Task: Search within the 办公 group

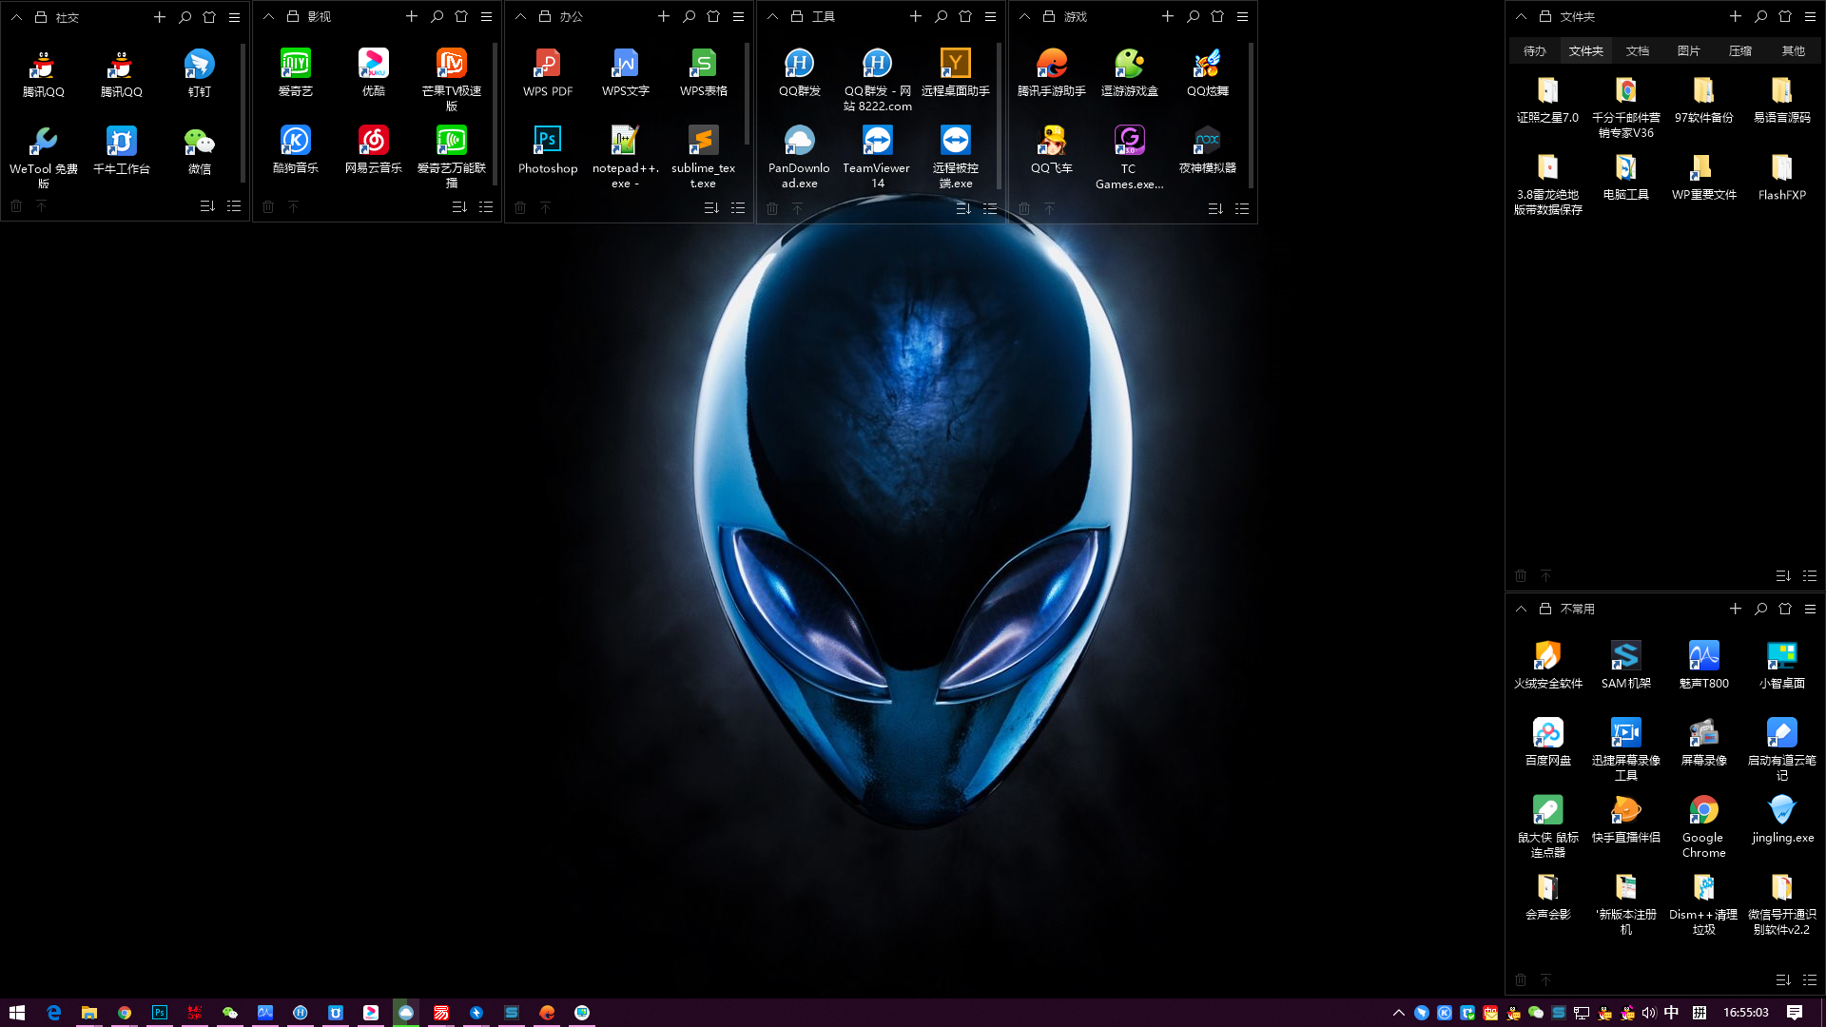Action: pos(690,17)
